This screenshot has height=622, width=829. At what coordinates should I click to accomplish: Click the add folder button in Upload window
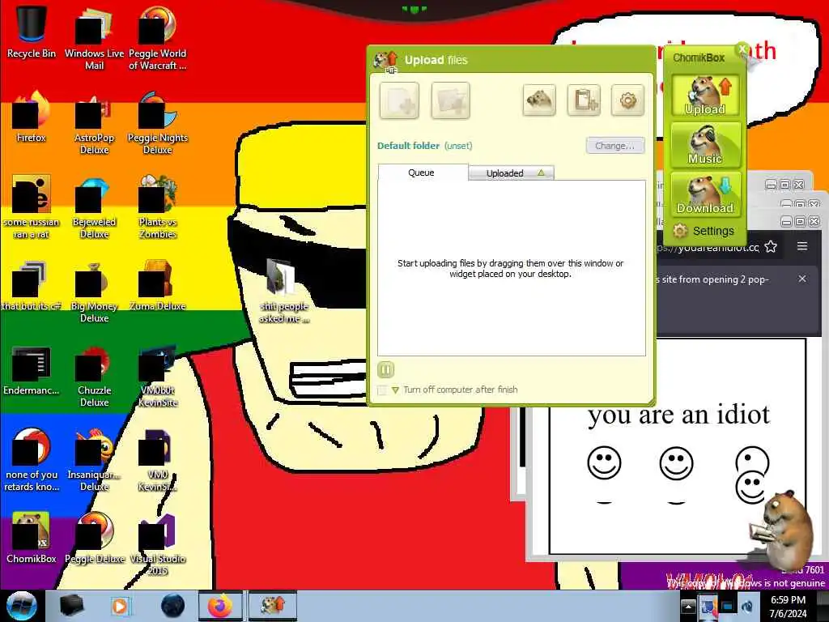click(450, 100)
